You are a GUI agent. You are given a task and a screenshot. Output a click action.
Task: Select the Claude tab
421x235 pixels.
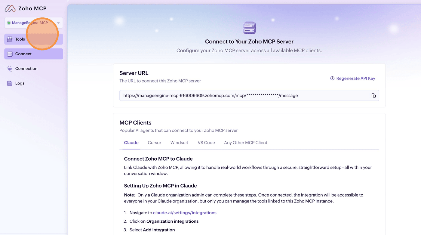point(131,143)
